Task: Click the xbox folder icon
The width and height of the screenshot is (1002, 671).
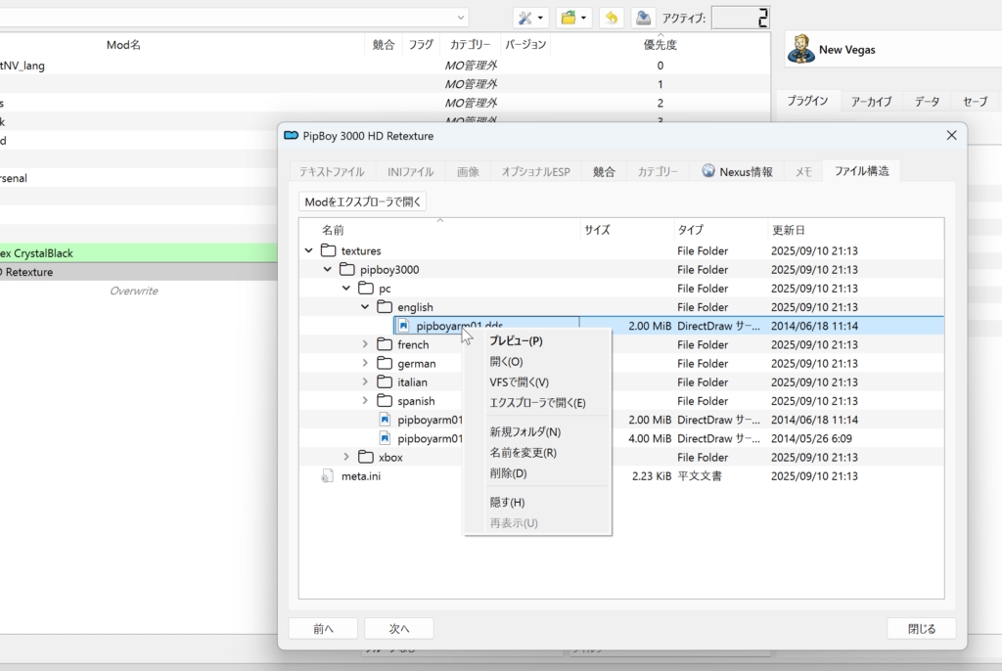Action: (x=366, y=457)
